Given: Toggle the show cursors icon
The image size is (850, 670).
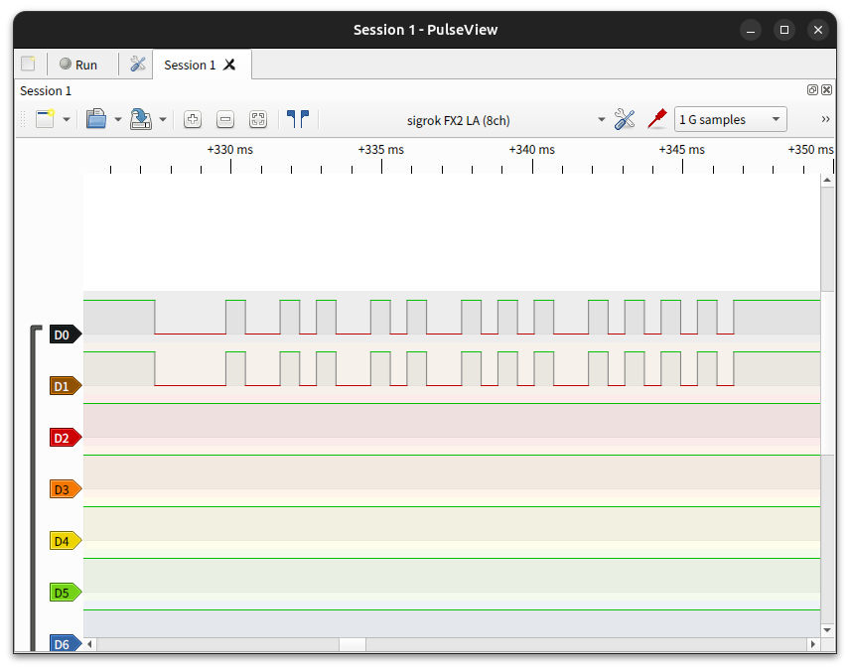Looking at the screenshot, I should click(x=298, y=119).
